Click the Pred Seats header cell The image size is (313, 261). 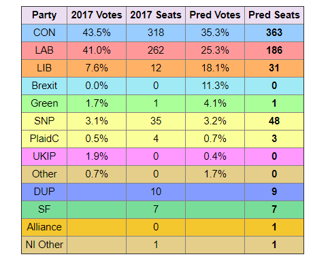tap(274, 15)
